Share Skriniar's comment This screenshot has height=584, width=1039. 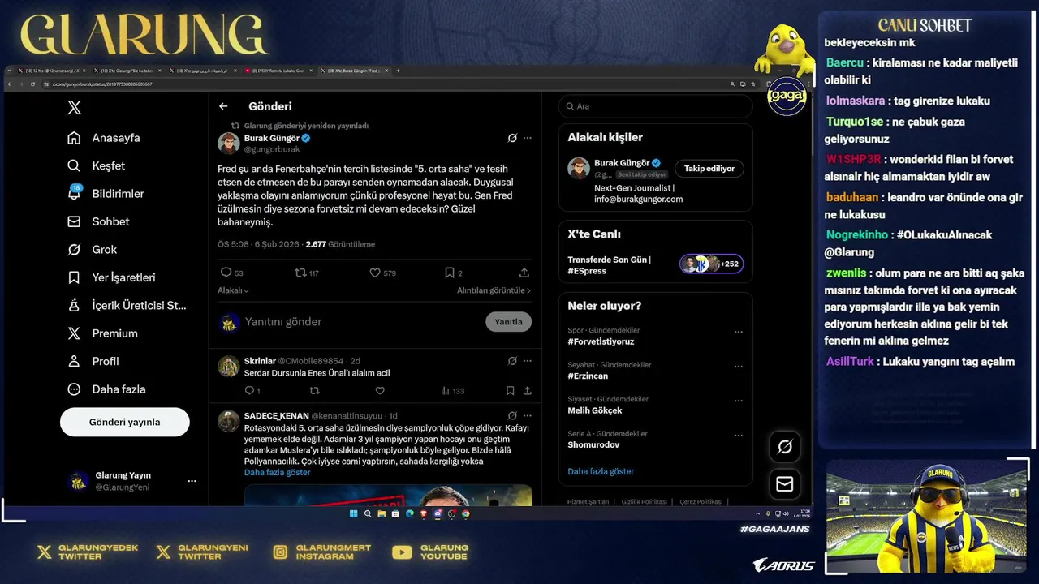pos(528,391)
